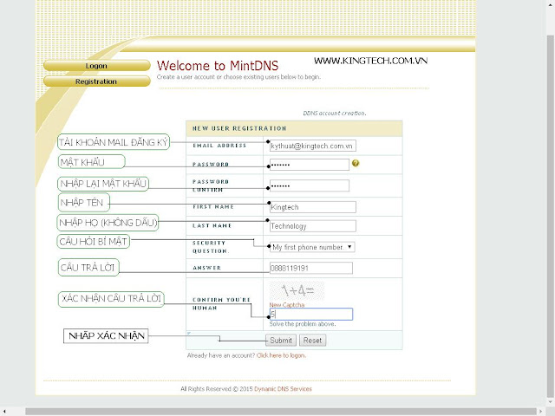Click the horizontal scrollbar right arrow
The image size is (555, 416).
pyautogui.click(x=540, y=411)
